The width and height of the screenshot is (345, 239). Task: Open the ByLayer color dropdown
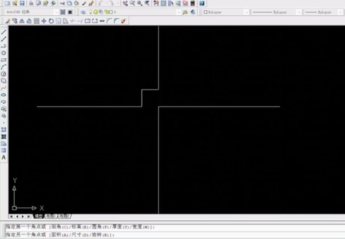(x=246, y=12)
